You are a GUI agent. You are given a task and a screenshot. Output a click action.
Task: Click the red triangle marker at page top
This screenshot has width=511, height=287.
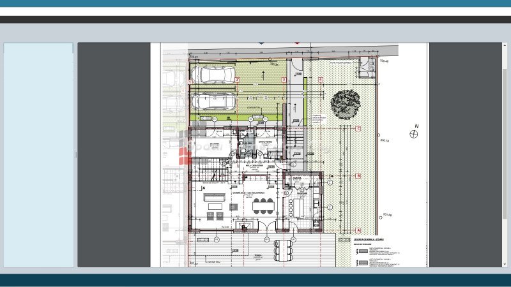pos(296,44)
